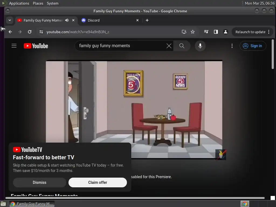The image size is (276, 207).
Task: Open a new Chrome tab
Action: [147, 20]
